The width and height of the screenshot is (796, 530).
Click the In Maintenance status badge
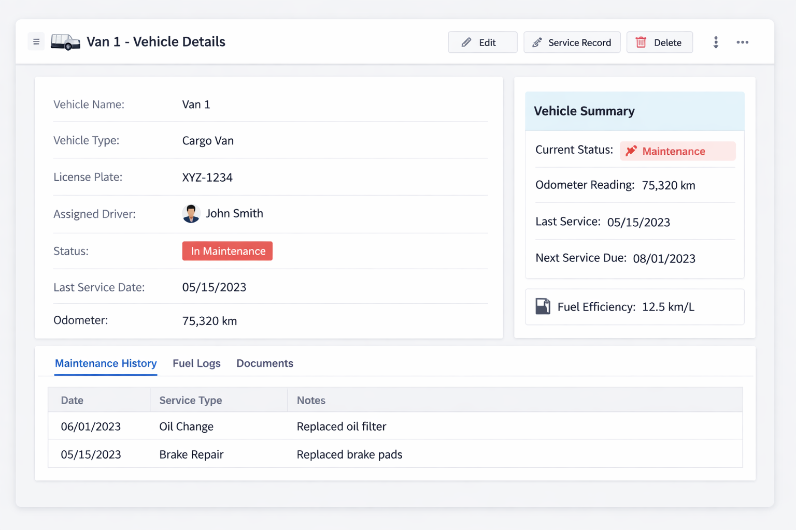tap(227, 251)
